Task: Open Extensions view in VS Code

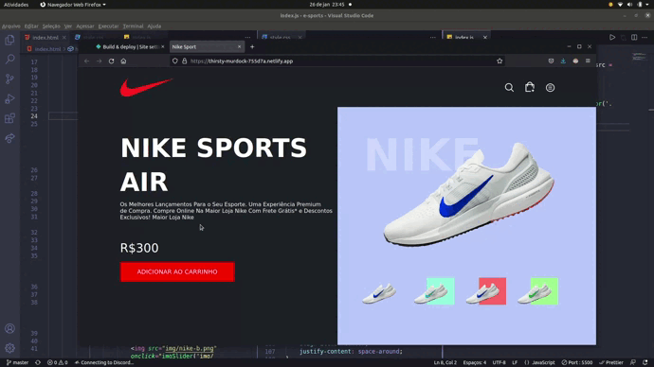Action: click(x=9, y=118)
